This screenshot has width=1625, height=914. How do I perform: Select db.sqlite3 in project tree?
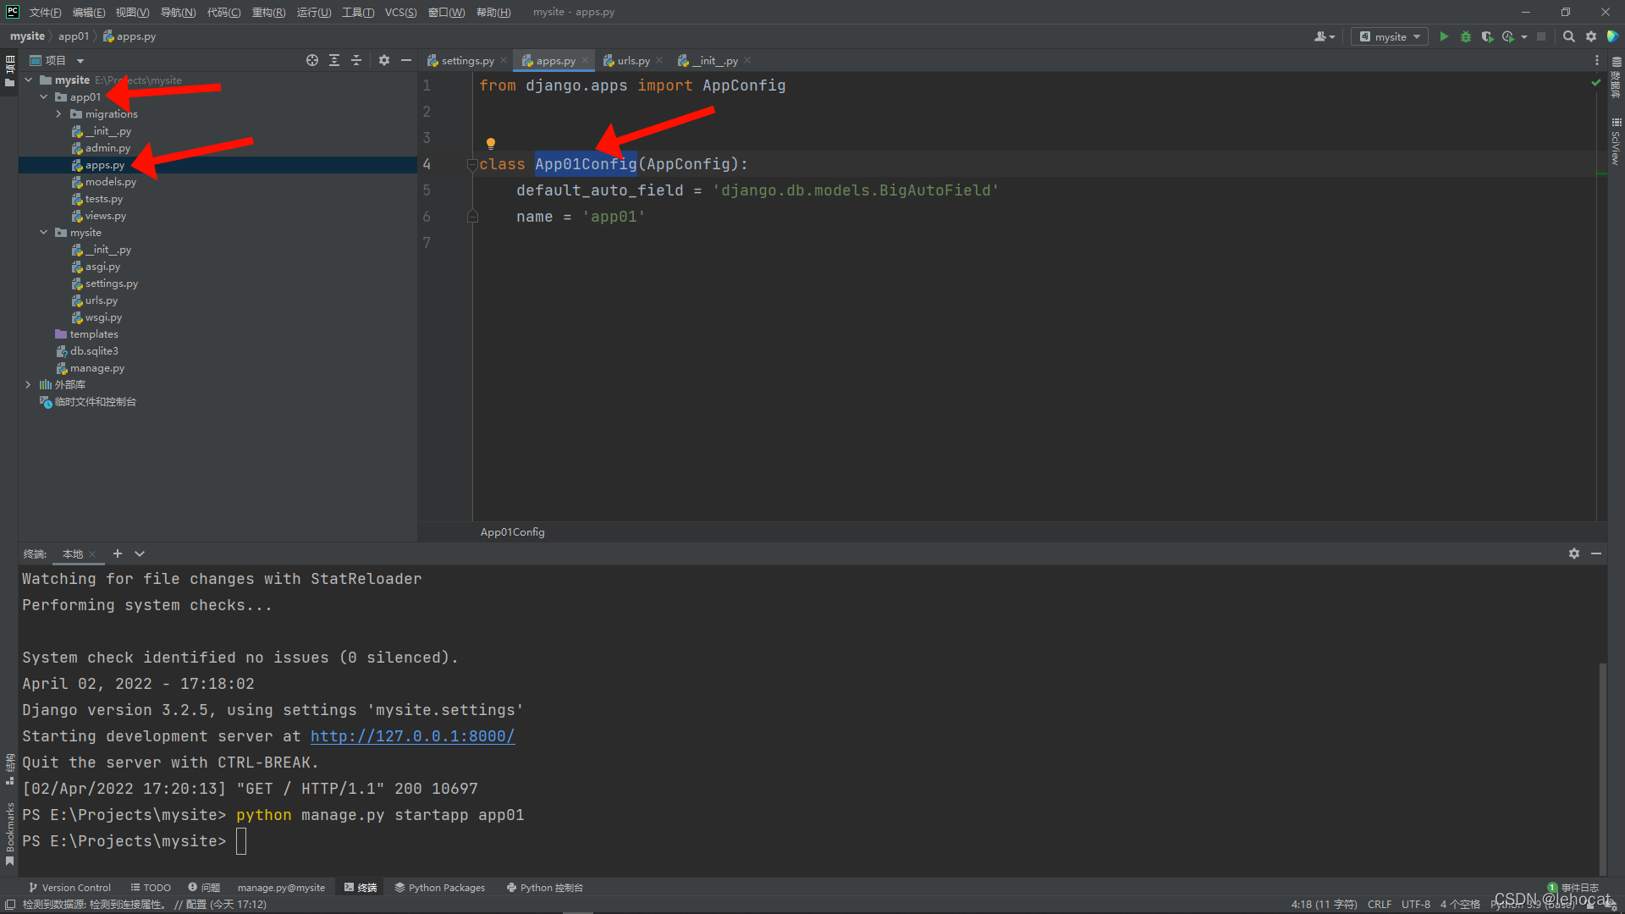[94, 351]
